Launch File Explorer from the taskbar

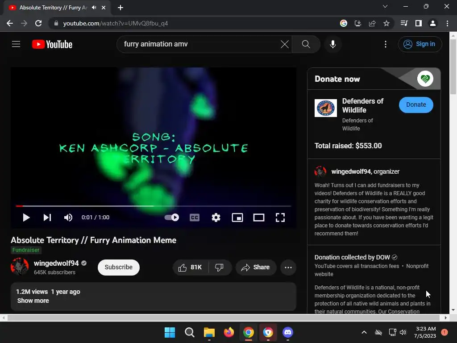click(209, 332)
